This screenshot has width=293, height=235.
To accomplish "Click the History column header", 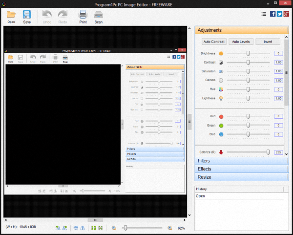I will coord(239,189).
